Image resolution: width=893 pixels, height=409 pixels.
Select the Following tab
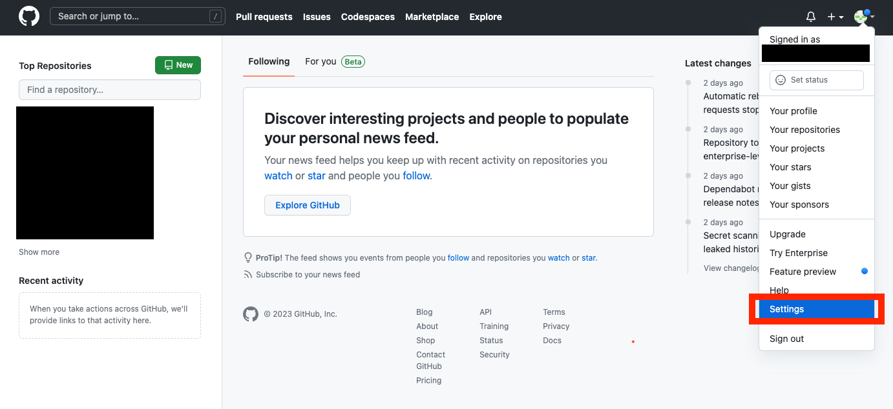(269, 62)
